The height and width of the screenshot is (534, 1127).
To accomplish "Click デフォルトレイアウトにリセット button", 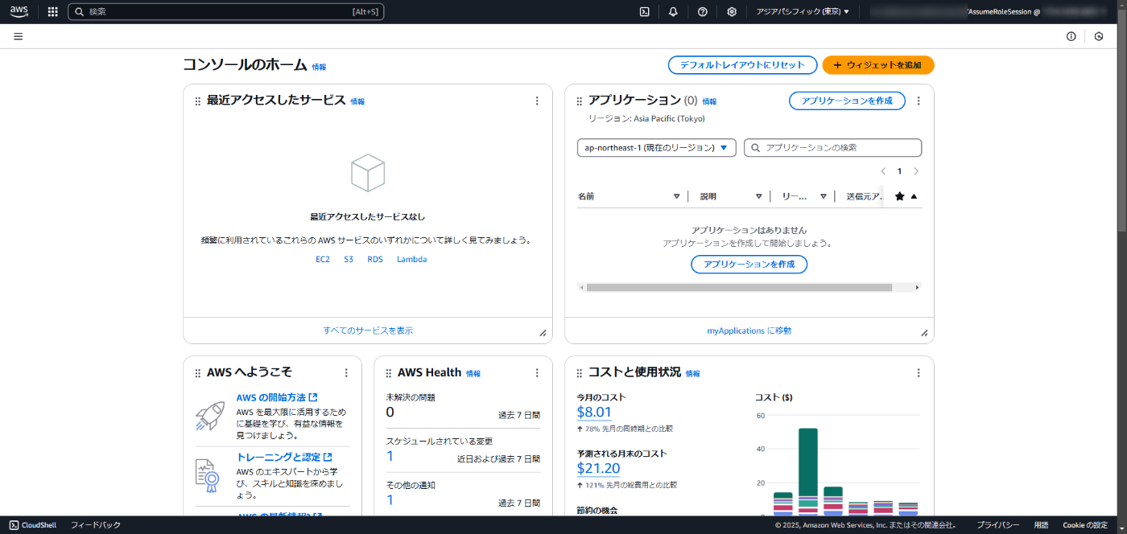I will coord(742,65).
